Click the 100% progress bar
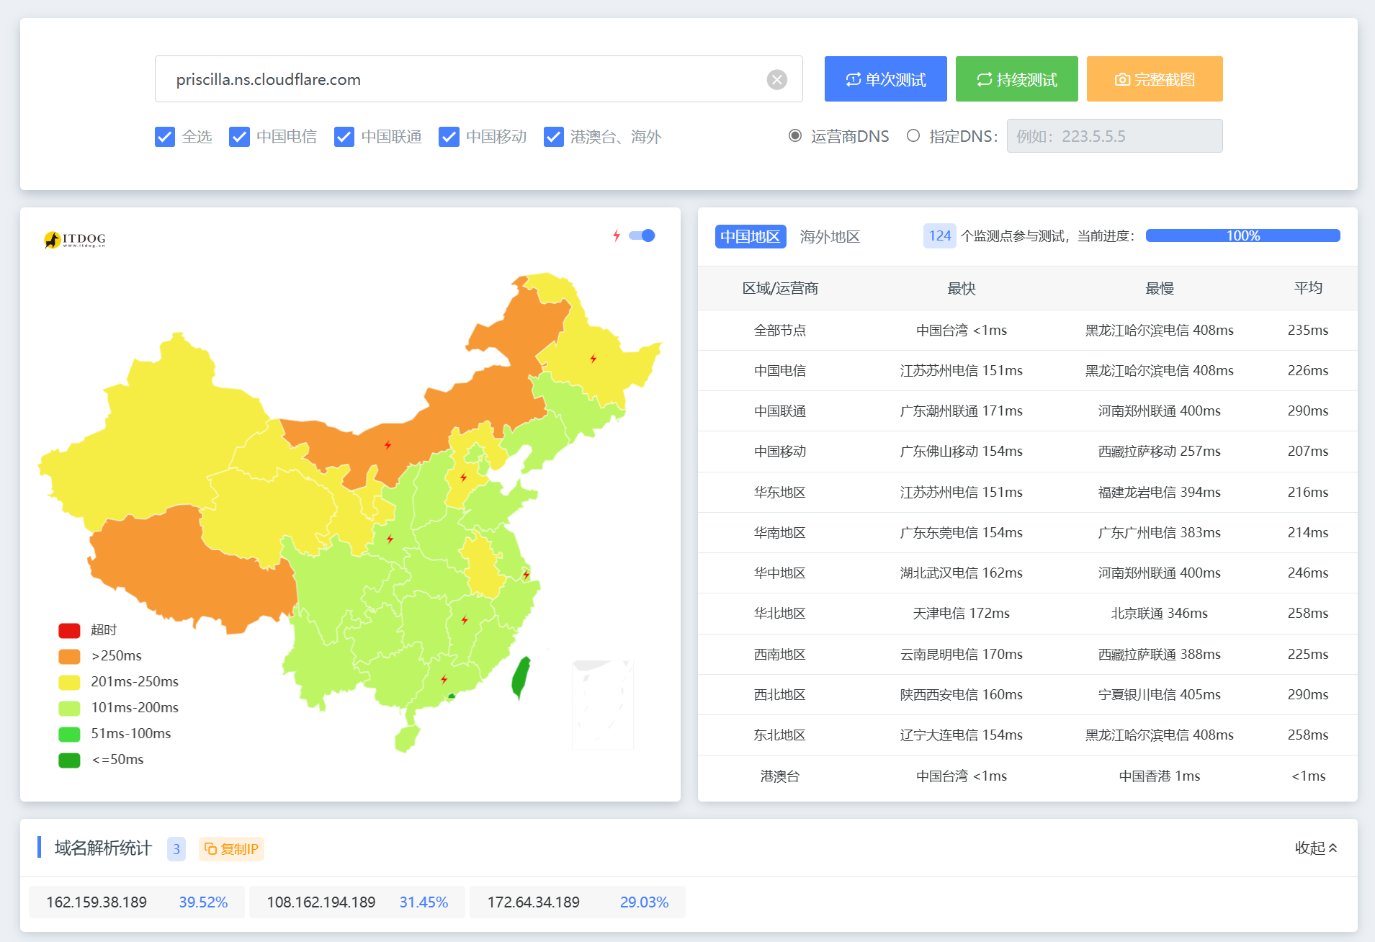The width and height of the screenshot is (1375, 942). click(x=1242, y=235)
